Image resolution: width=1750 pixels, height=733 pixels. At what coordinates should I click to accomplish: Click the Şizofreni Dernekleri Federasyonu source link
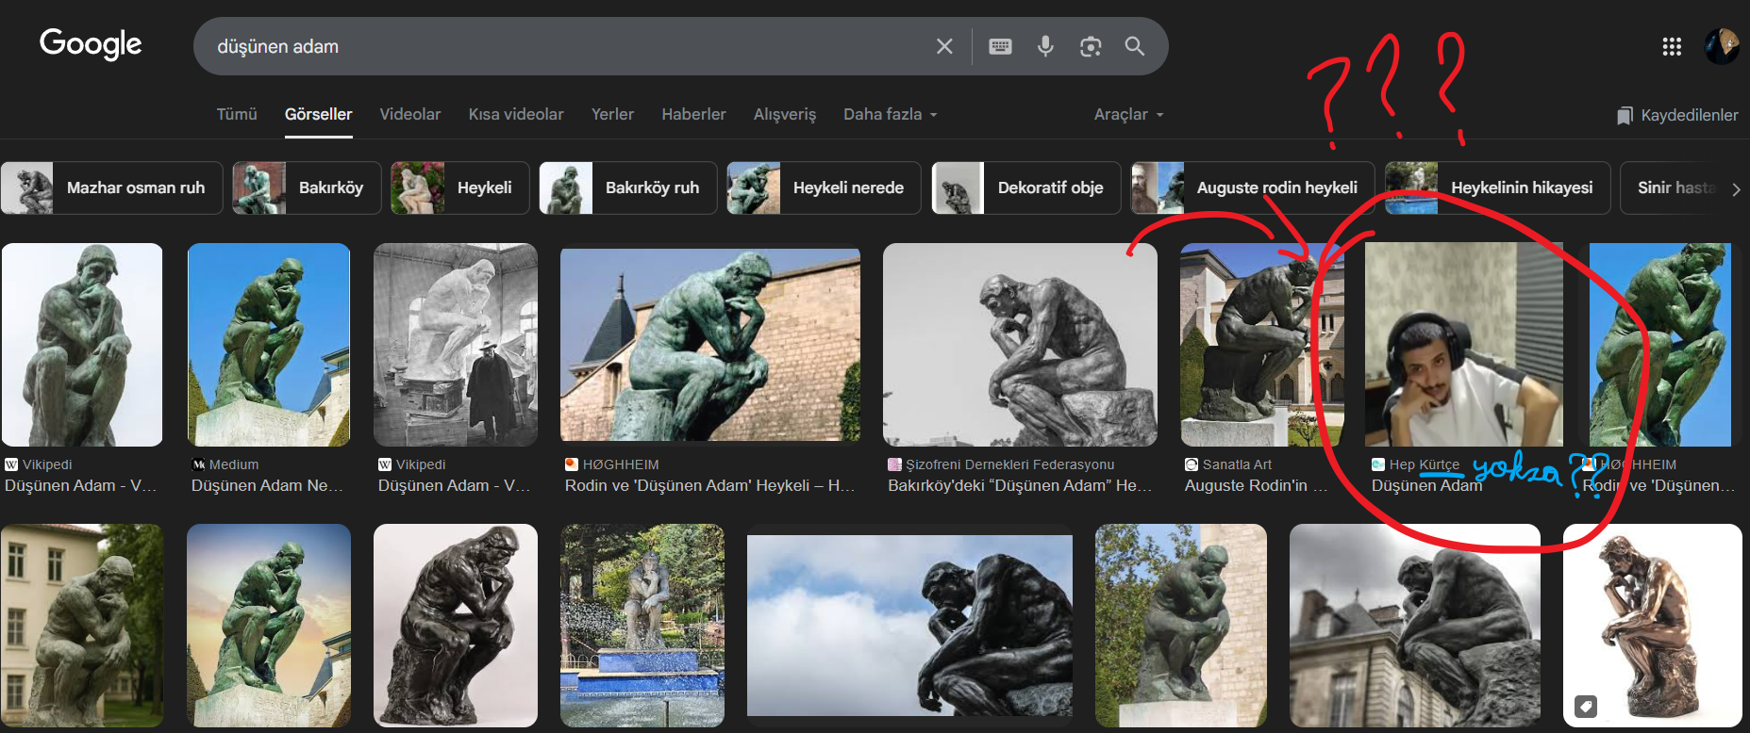click(1001, 464)
